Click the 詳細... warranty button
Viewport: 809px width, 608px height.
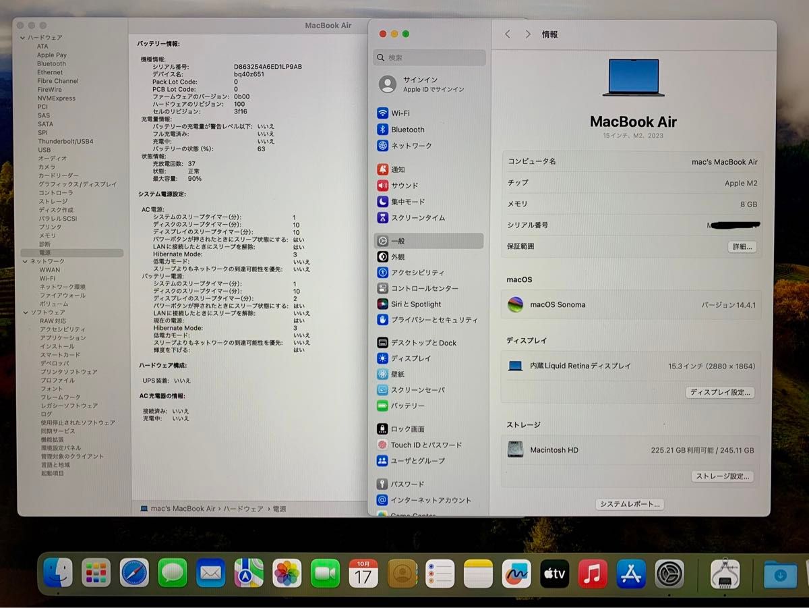741,247
